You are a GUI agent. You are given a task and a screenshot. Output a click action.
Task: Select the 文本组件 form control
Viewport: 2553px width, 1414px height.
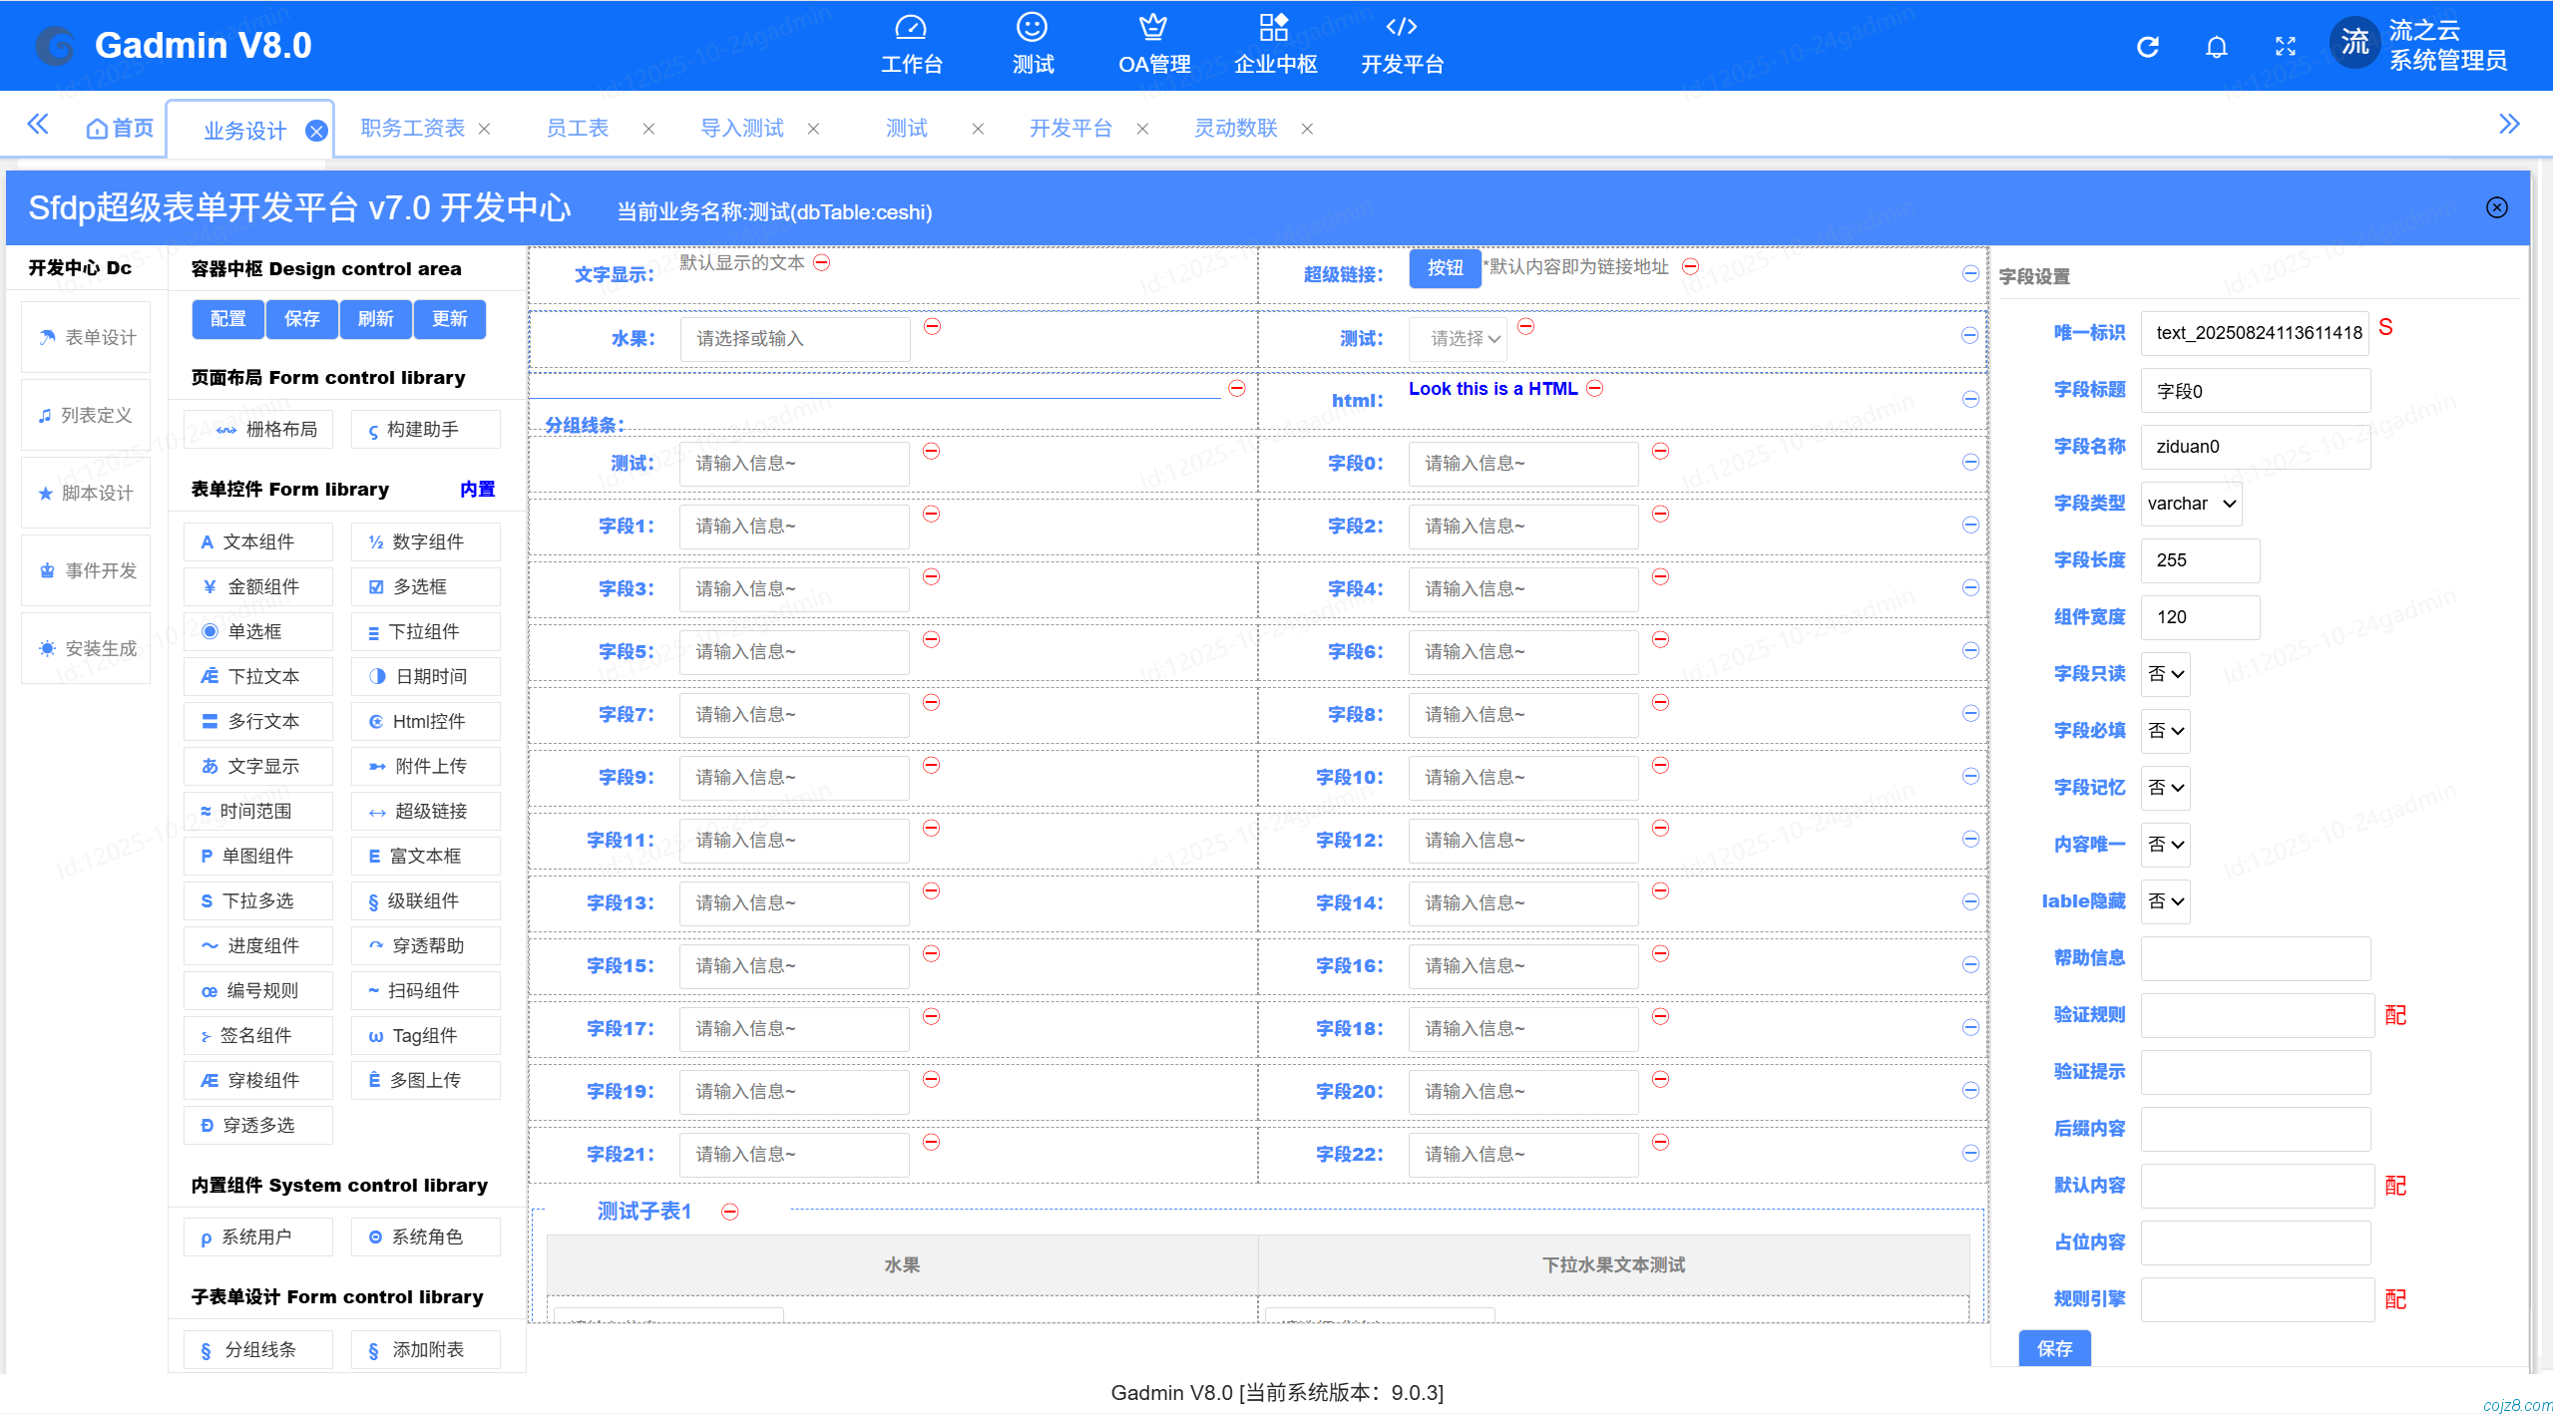pyautogui.click(x=257, y=541)
